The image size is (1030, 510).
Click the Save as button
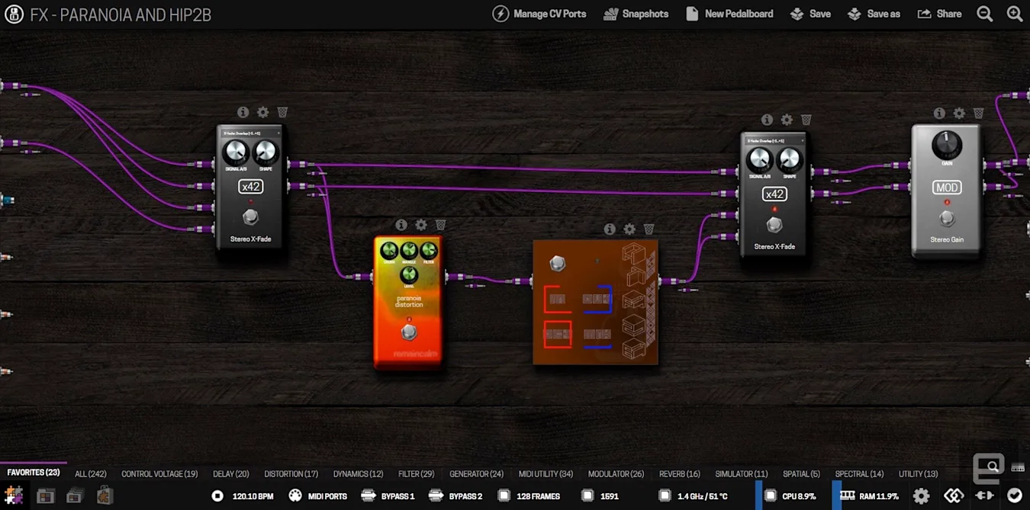pyautogui.click(x=874, y=14)
